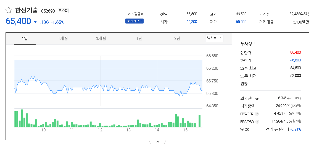
Task: Click the 하한가 value 46,600
Action: pos(295,60)
